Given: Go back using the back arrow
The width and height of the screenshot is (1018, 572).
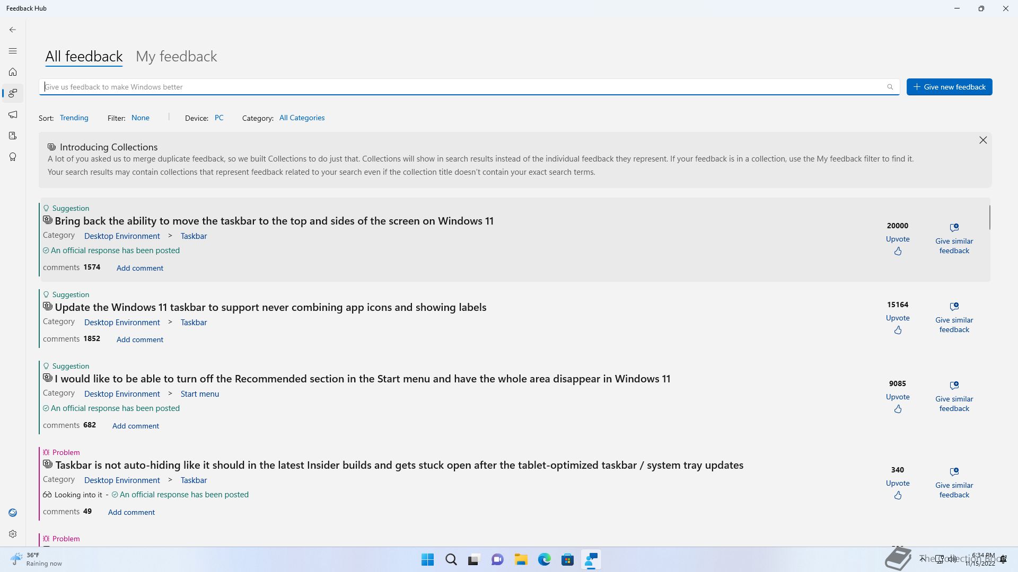Looking at the screenshot, I should [x=13, y=30].
